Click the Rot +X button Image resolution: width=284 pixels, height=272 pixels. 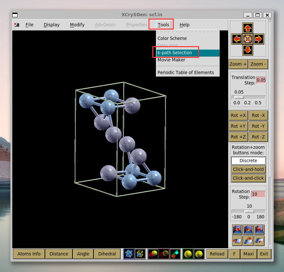point(238,115)
